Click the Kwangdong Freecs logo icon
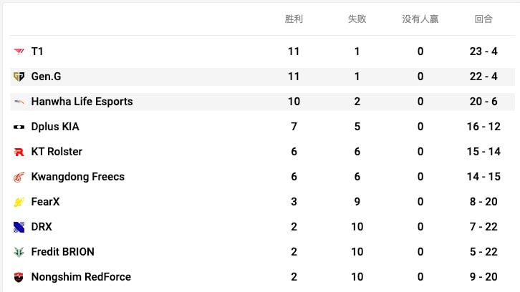This screenshot has height=292, width=520. (x=19, y=177)
